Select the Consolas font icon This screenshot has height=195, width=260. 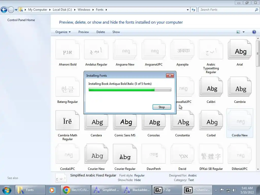(x=154, y=122)
